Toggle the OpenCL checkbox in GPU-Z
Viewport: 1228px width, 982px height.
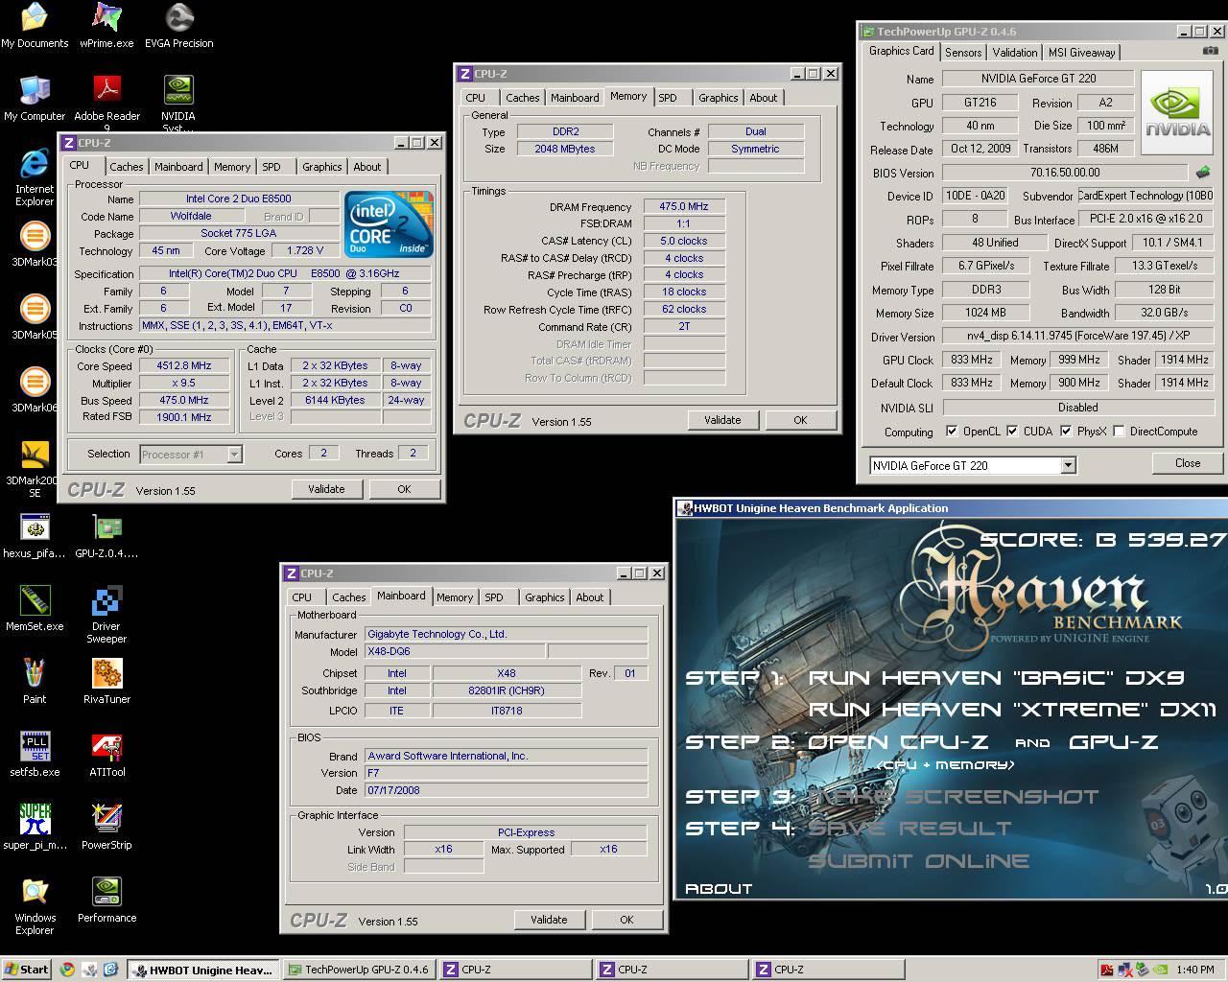click(x=952, y=432)
